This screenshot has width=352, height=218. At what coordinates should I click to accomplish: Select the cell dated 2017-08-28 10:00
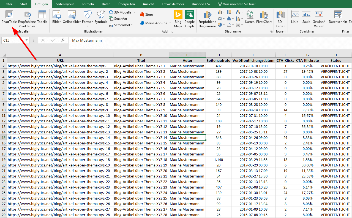(x=253, y=104)
